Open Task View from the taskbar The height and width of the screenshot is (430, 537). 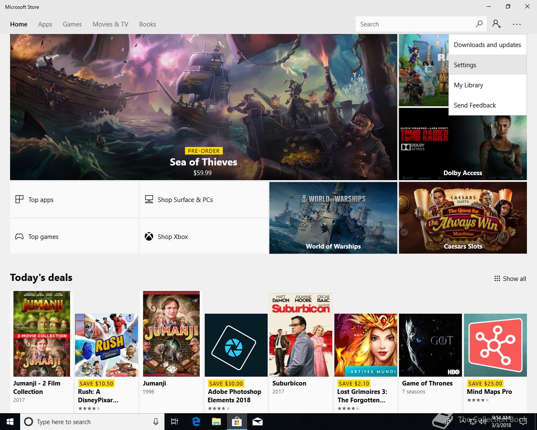coord(175,422)
